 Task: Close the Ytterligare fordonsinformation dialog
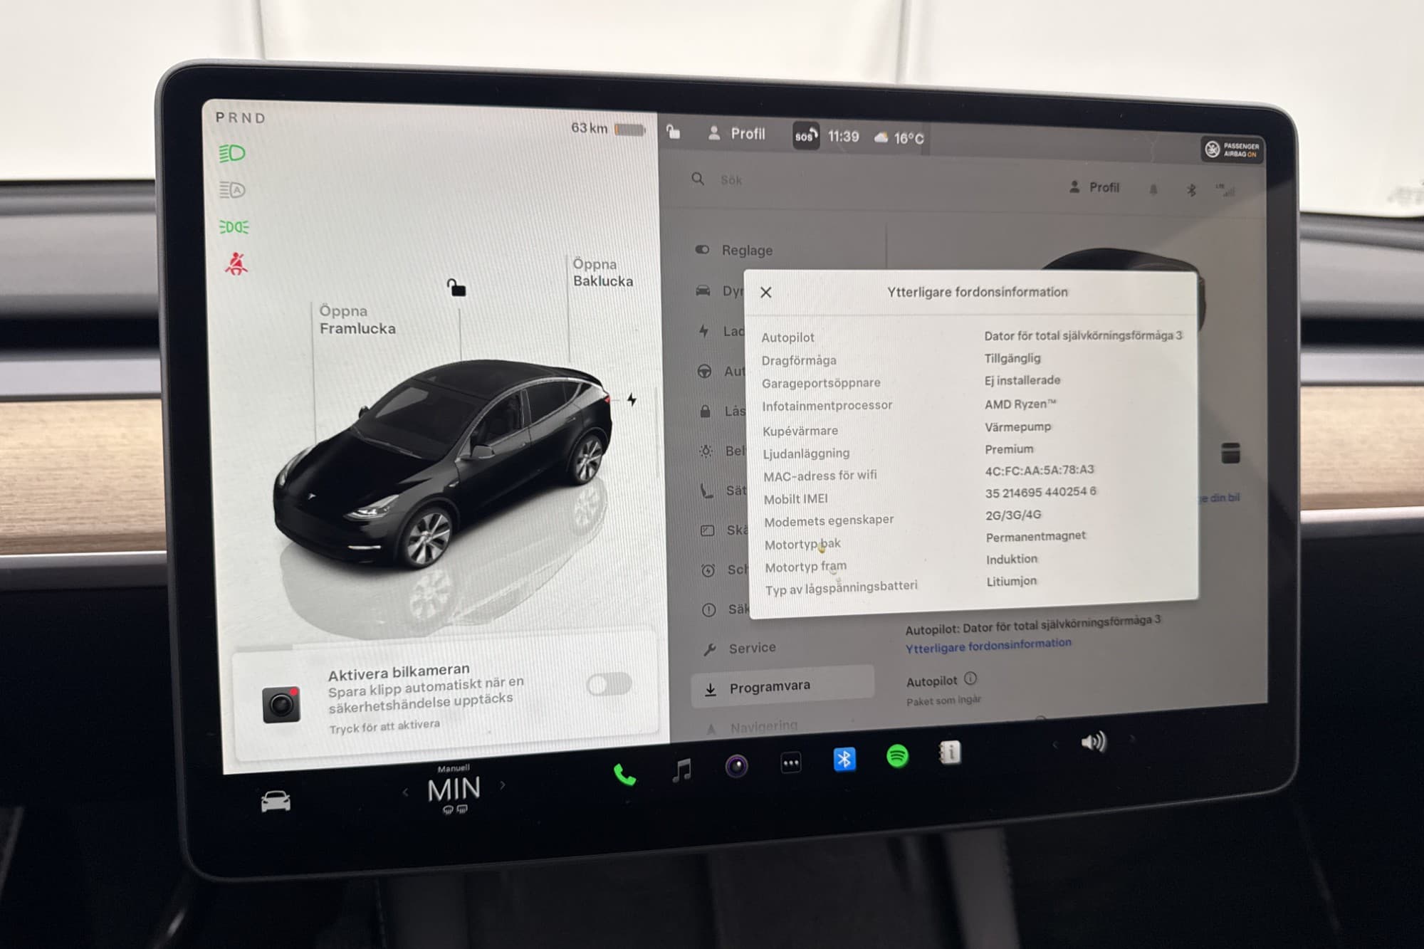point(766,293)
